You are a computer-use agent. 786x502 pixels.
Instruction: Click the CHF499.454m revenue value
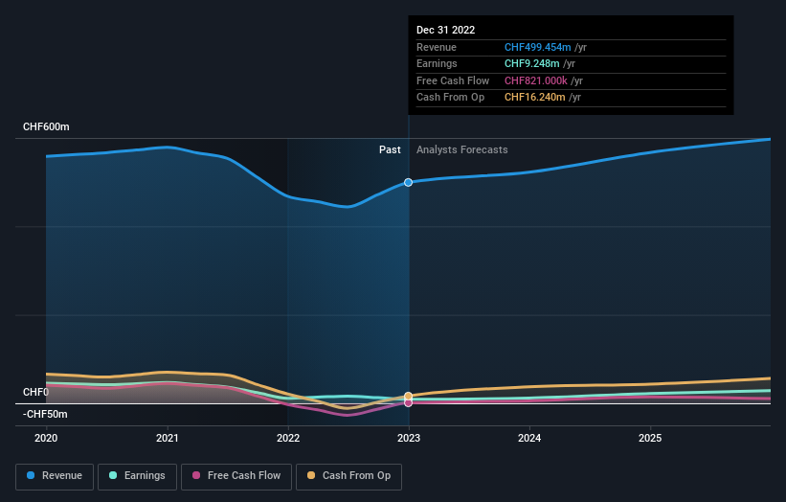537,47
